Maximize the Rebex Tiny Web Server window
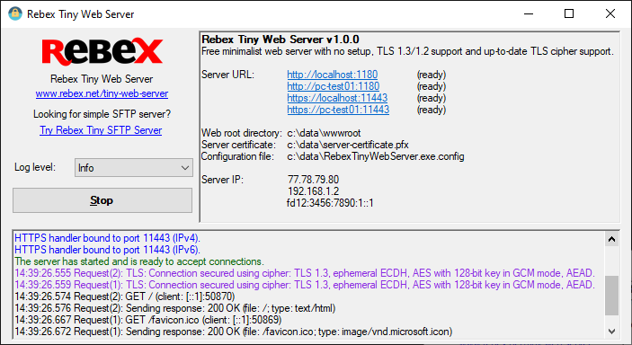Screen dimensions: 632x345 coord(569,13)
